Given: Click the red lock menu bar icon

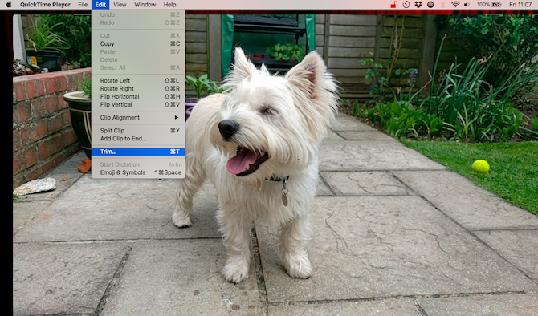Looking at the screenshot, I should tap(394, 5).
